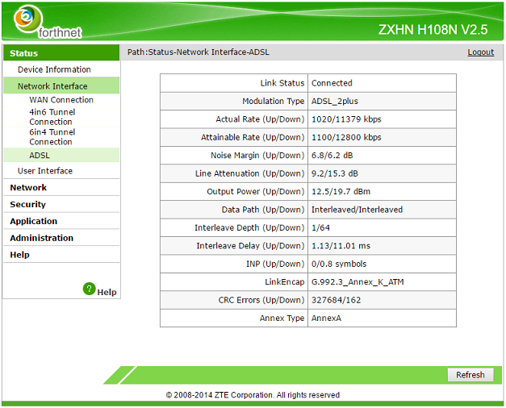Open the Status menu section
This screenshot has height=408, width=506.
61,53
